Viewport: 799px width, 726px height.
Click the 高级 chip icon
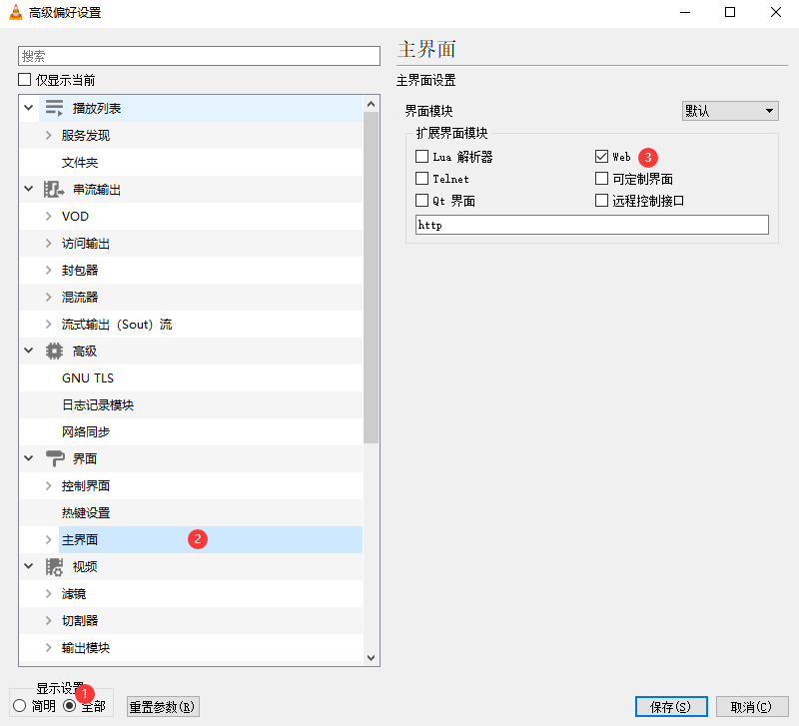click(x=54, y=351)
